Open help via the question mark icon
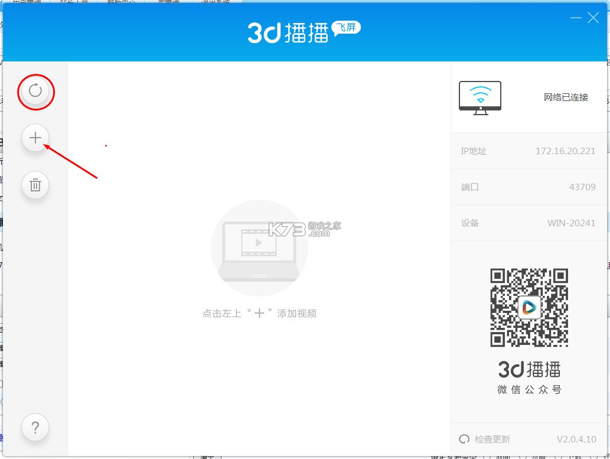The width and height of the screenshot is (610, 459). point(35,427)
